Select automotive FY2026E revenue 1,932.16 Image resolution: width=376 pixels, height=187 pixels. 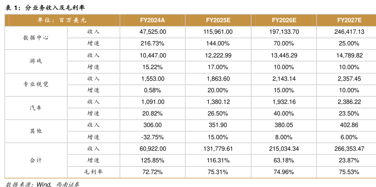tap(284, 102)
